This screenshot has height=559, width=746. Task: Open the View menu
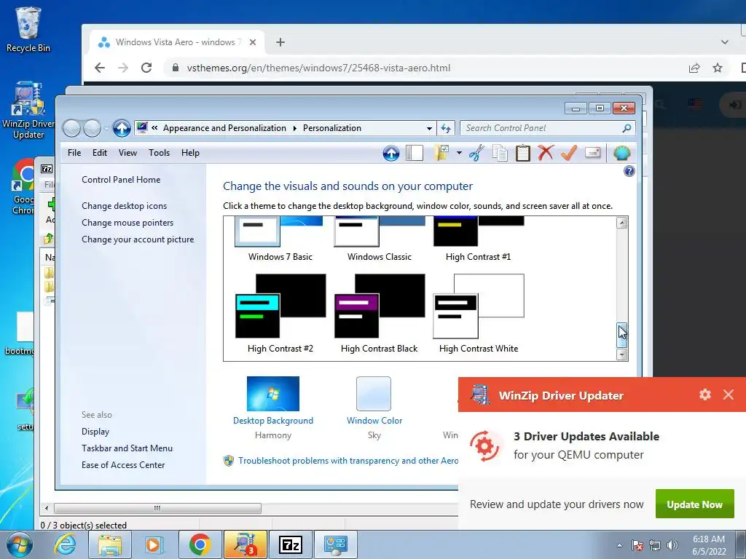(127, 153)
